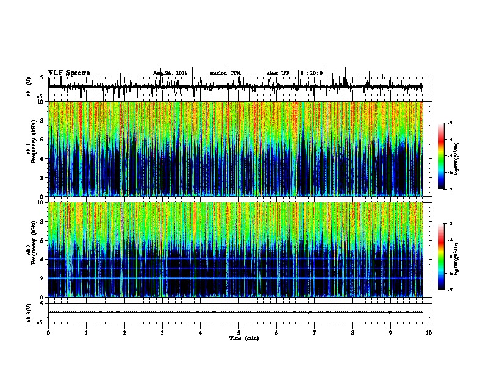This screenshot has height=373, width=483.
Task: Click the time axis tick label "4"
Action: click(201, 333)
